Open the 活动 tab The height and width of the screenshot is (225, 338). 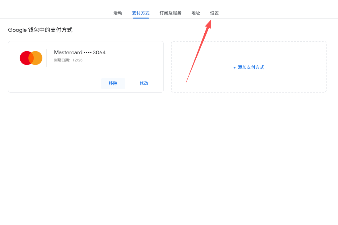click(x=118, y=13)
